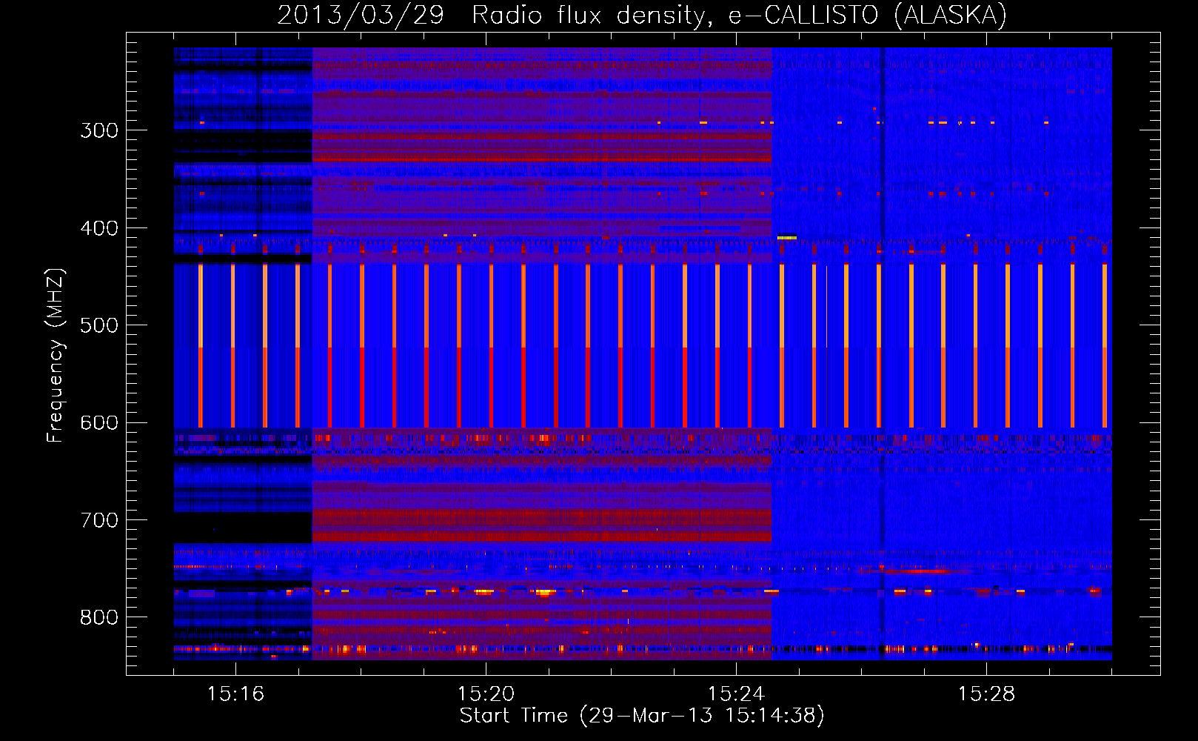Select the 700 frequency tick label
The width and height of the screenshot is (1198, 741).
99,520
